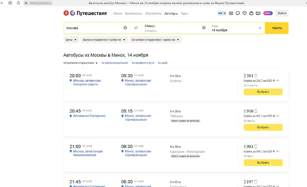Open the Автобусы section
307x187 pixels.
pos(171,13)
